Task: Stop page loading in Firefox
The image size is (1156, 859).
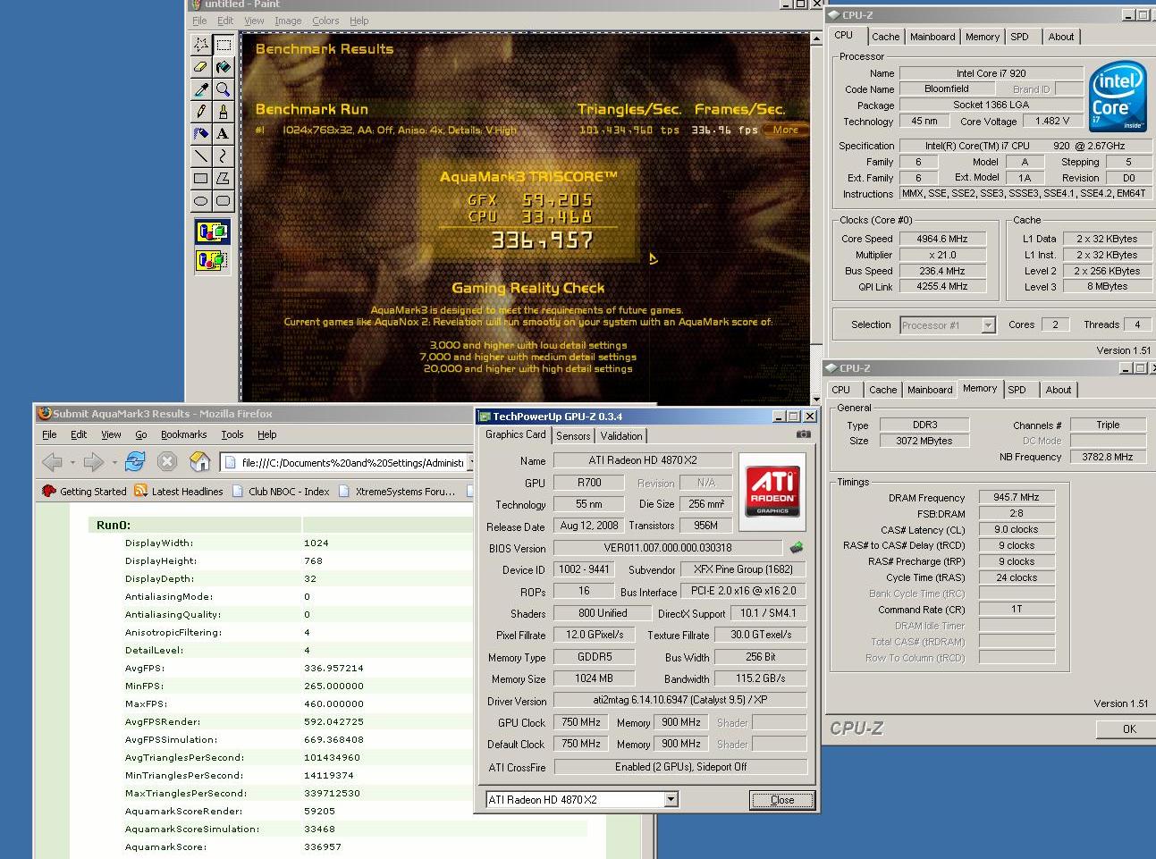Action: 167,461
